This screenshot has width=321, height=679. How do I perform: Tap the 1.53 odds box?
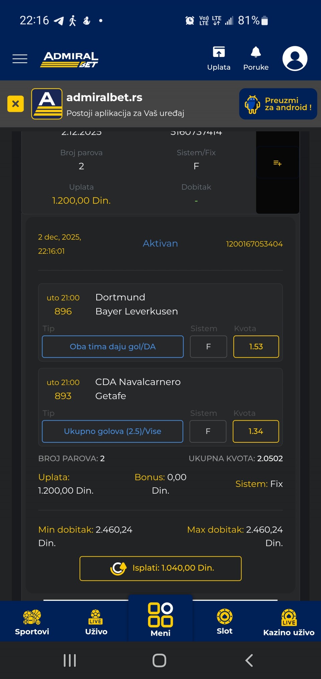click(256, 347)
